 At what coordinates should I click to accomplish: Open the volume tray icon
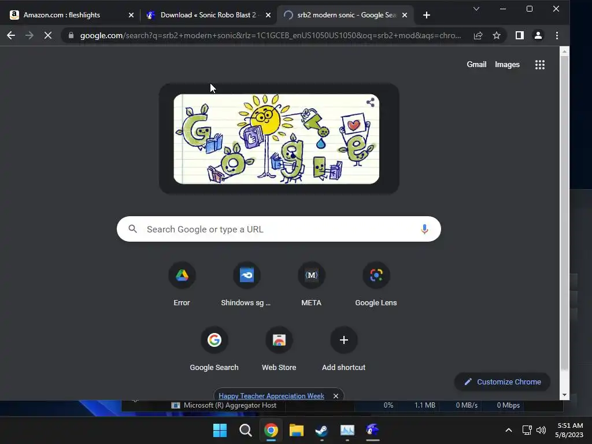coord(541,430)
